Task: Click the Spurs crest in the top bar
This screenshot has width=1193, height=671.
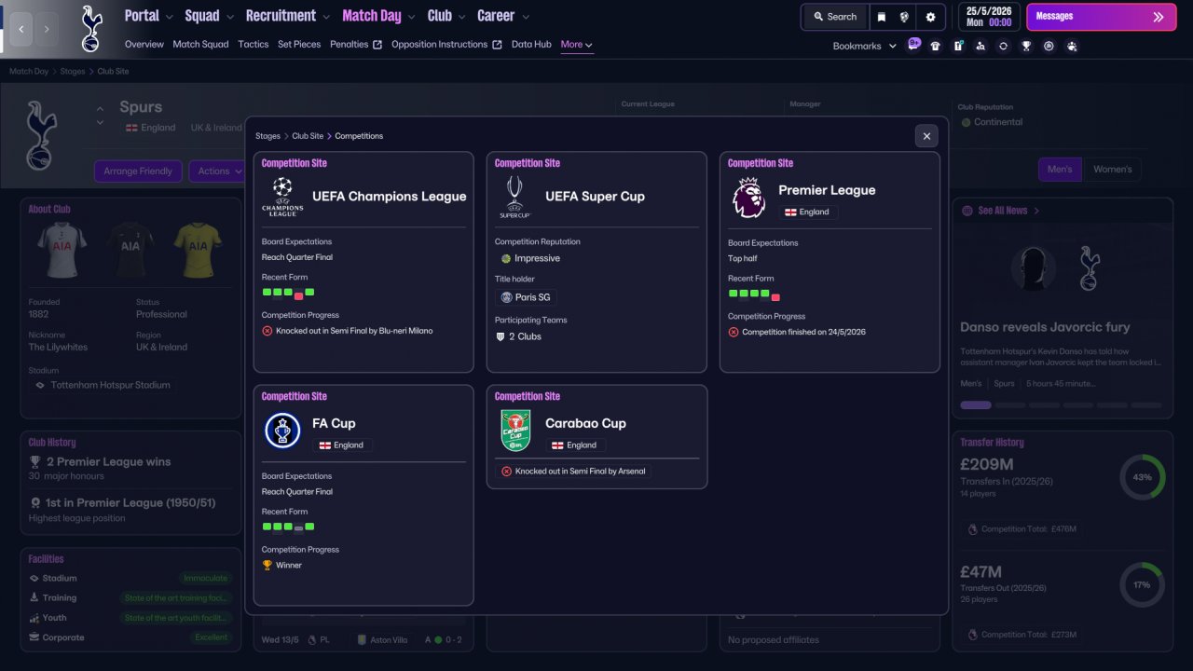Action: click(x=91, y=29)
